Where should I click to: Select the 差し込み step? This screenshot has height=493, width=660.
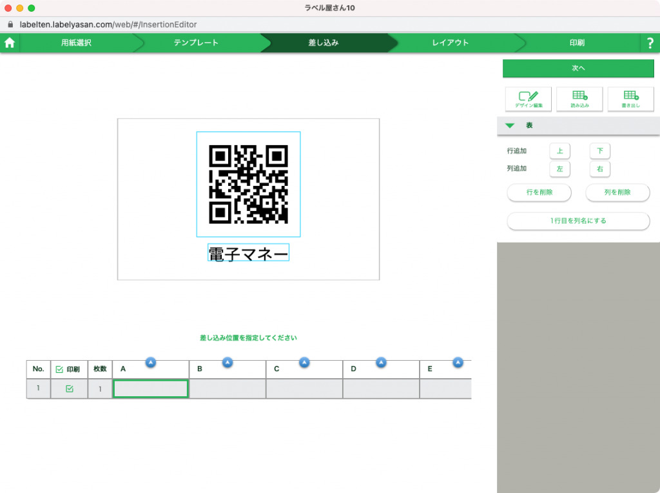tap(324, 43)
